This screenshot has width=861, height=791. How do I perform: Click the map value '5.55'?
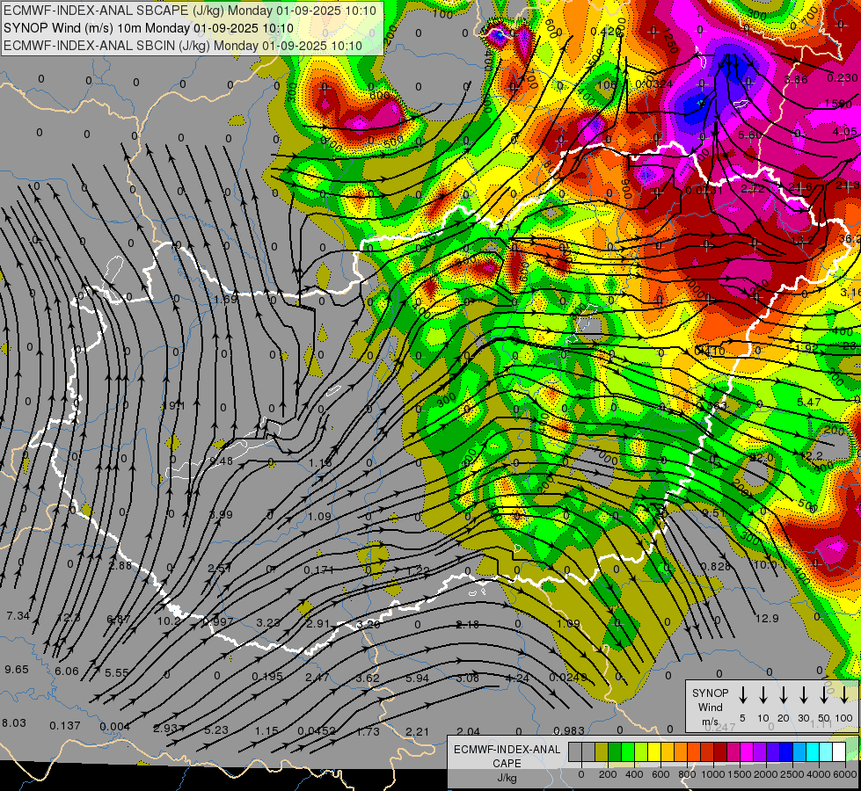click(116, 672)
